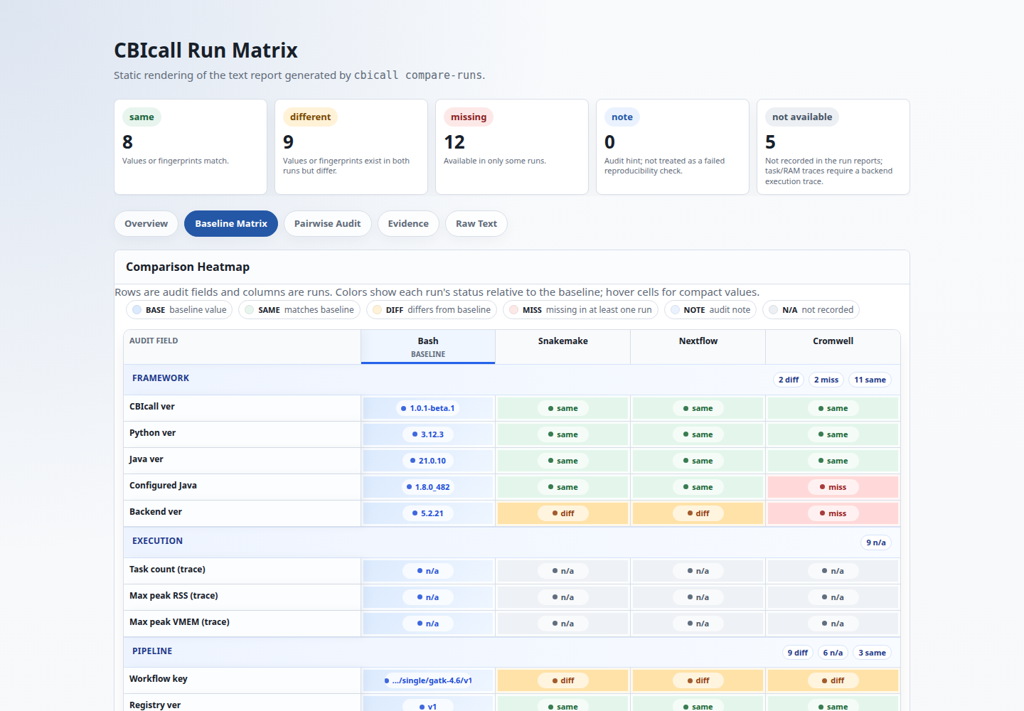
Task: Select the Nextflow column header
Action: coord(698,347)
